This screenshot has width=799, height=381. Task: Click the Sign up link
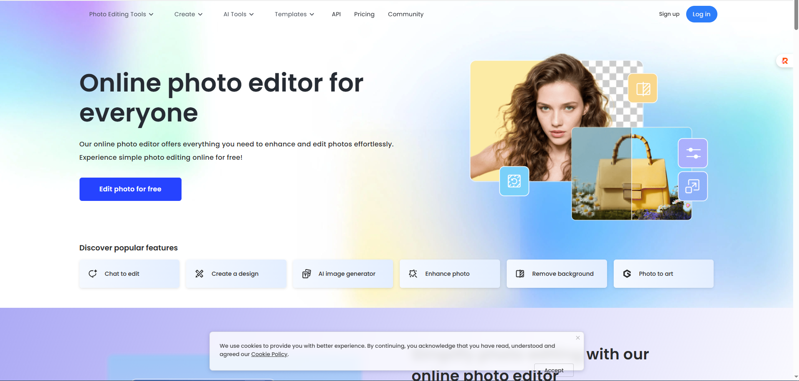pos(669,14)
